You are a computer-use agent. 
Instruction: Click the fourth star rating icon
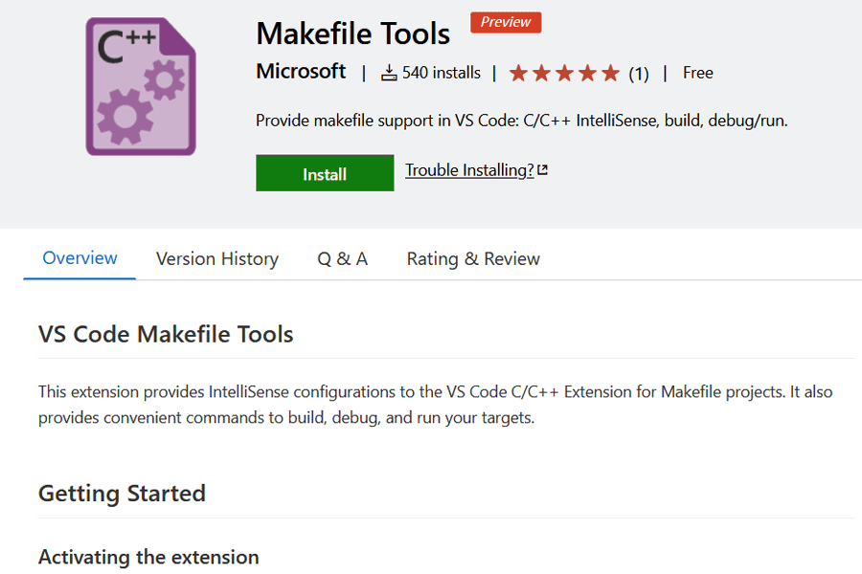587,72
